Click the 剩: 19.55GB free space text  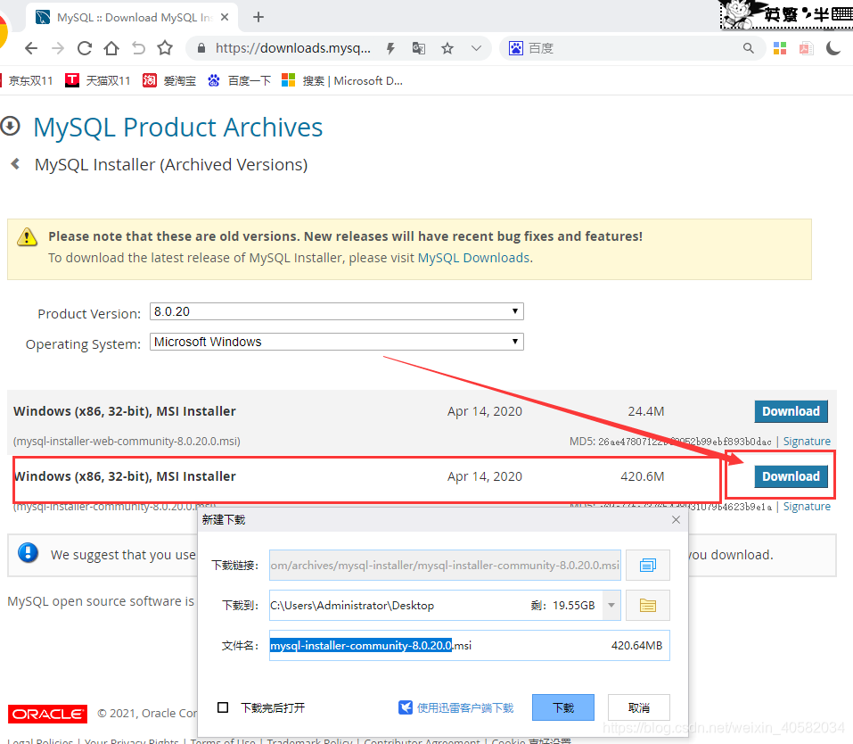pos(562,605)
